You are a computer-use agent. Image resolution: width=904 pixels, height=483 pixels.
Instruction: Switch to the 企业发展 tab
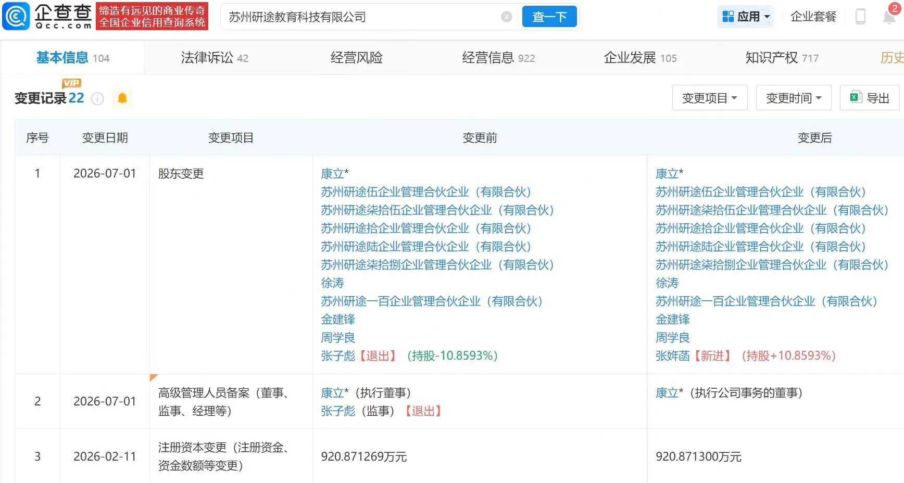tap(640, 58)
